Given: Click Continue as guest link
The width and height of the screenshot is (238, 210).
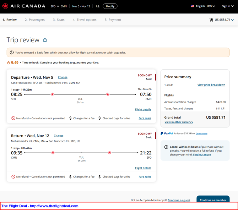Looking at the screenshot, I should [x=179, y=200].
